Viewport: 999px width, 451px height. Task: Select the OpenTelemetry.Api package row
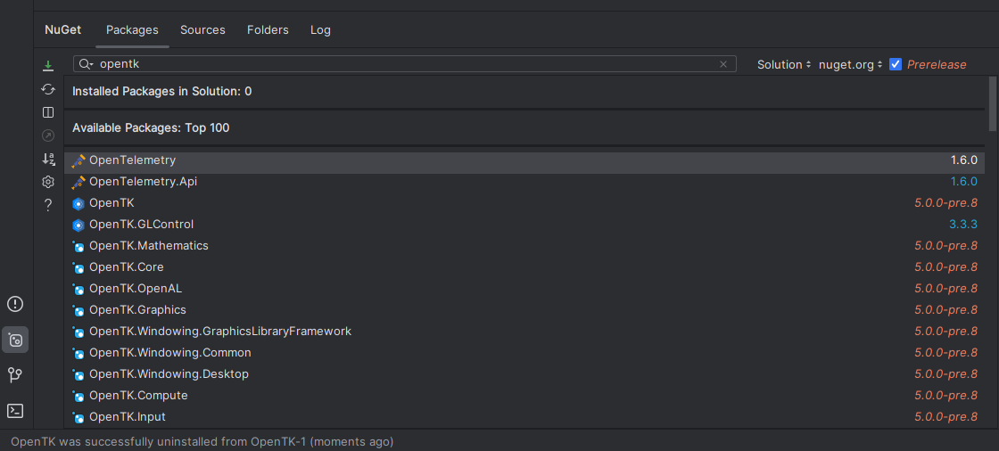(x=524, y=182)
